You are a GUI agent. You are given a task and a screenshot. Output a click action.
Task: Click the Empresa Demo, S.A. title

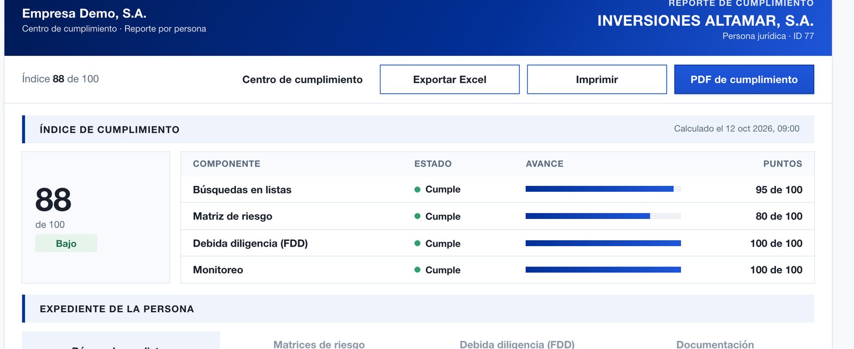click(84, 13)
